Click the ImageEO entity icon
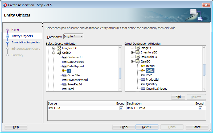The width and height of the screenshot is (213, 133). (137, 48)
